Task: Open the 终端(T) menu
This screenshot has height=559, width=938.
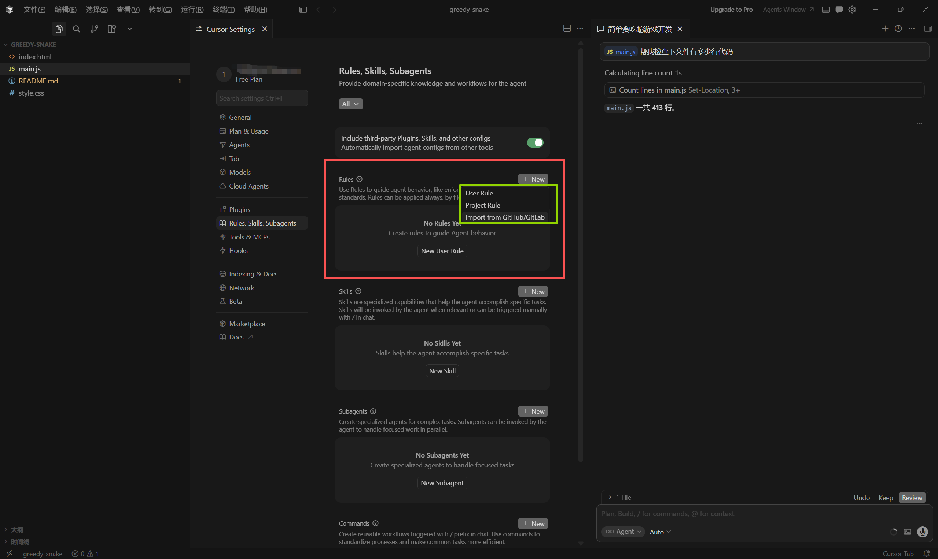Action: click(x=224, y=10)
